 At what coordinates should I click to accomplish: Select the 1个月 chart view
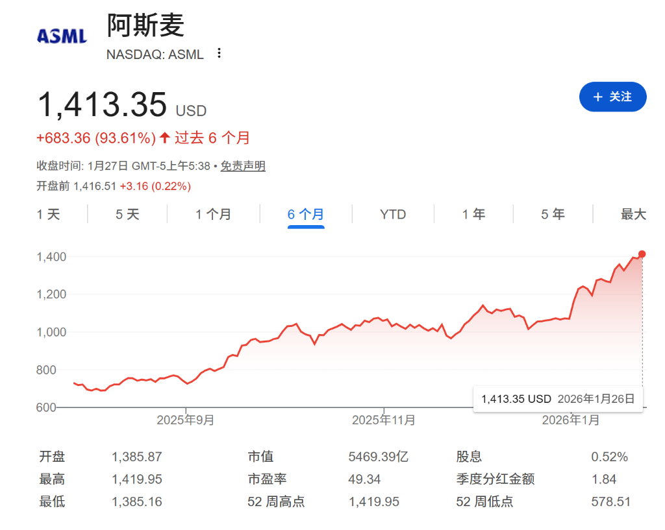click(x=213, y=213)
